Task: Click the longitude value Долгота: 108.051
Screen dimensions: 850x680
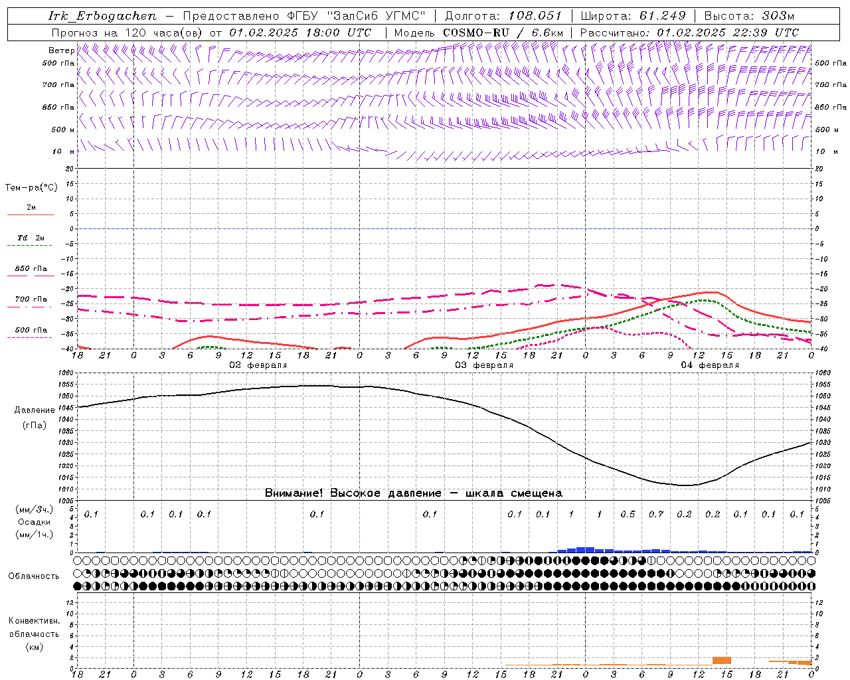Action: click(503, 16)
